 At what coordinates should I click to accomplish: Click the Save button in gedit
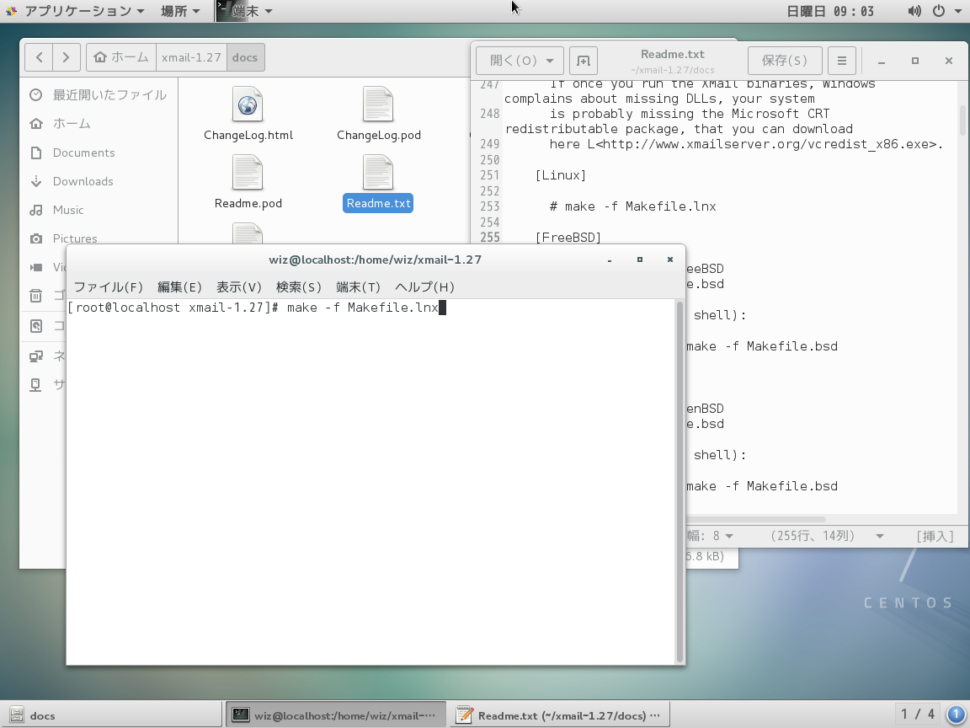click(785, 61)
